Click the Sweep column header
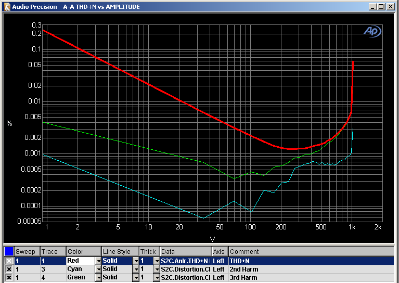 (x=27, y=251)
